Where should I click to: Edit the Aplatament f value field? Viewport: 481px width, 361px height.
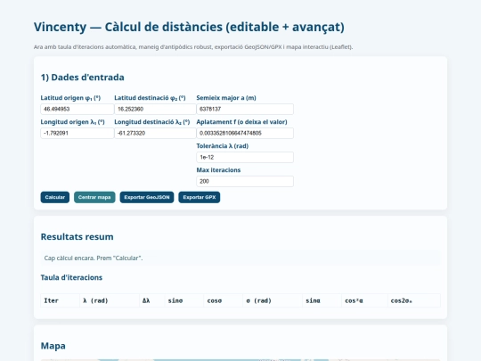pyautogui.click(x=245, y=133)
